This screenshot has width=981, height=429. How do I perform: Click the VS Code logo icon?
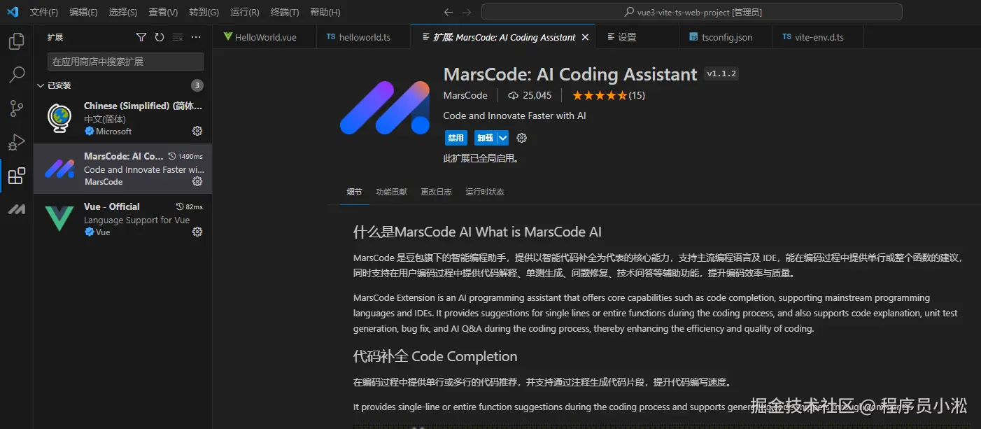tap(13, 12)
